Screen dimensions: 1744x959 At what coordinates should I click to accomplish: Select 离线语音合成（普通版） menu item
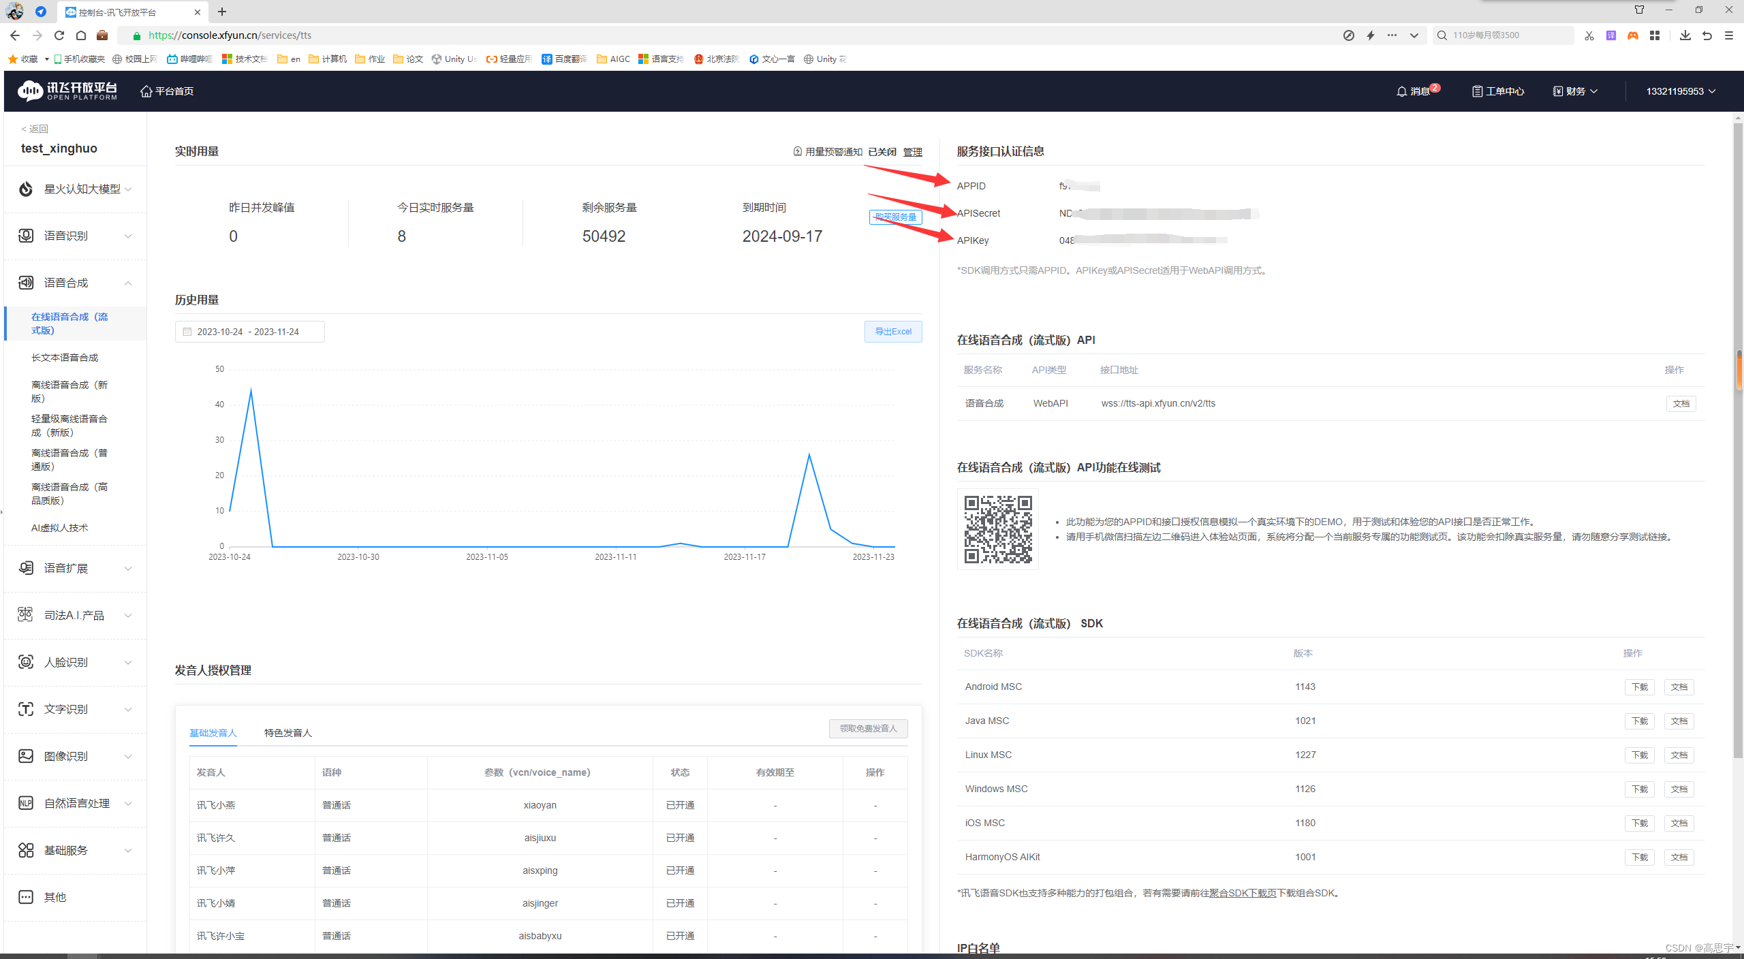69,460
